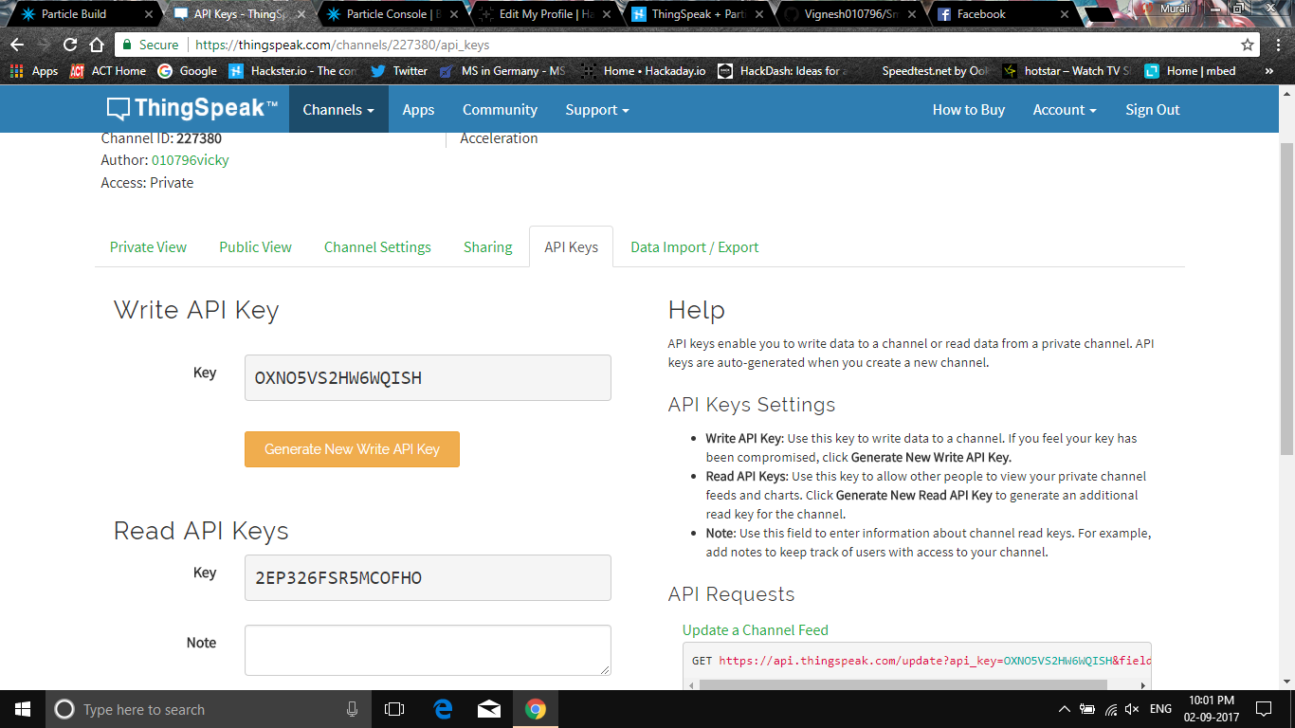Reload the page with the refresh icon
Viewport: 1295px width, 728px height.
point(70,45)
